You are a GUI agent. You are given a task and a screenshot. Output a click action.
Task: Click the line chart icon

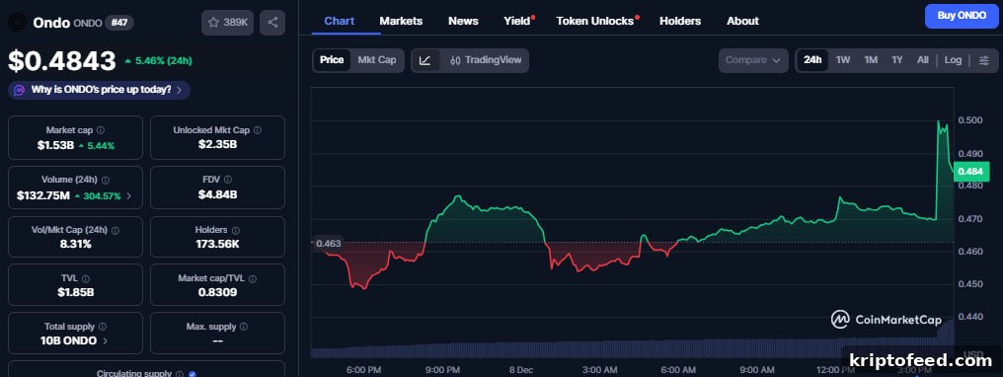pos(425,60)
